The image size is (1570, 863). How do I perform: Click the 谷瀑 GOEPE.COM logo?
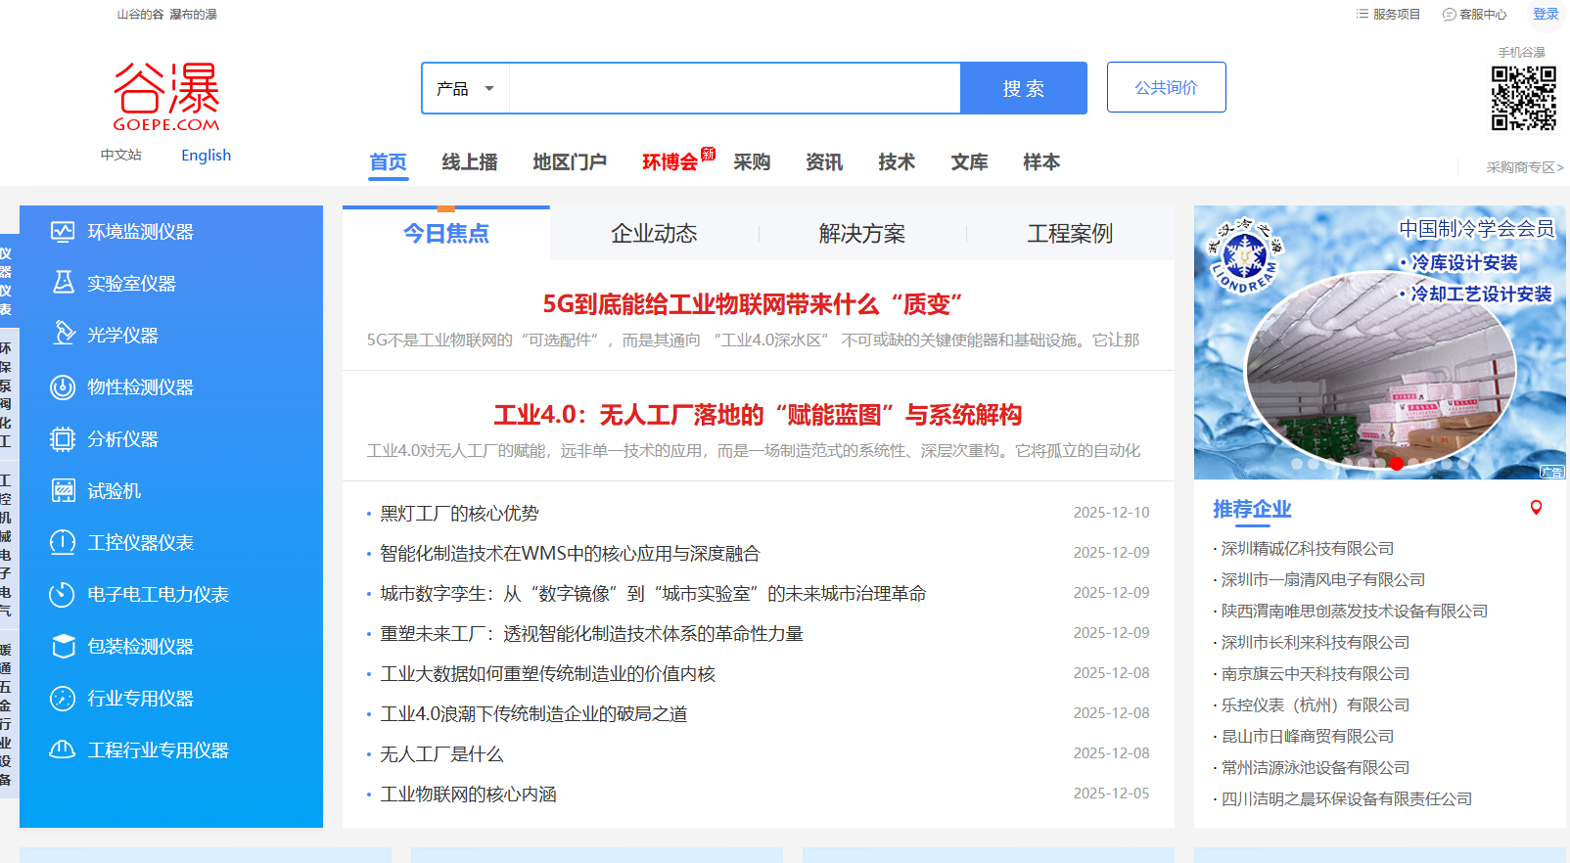coord(166,97)
